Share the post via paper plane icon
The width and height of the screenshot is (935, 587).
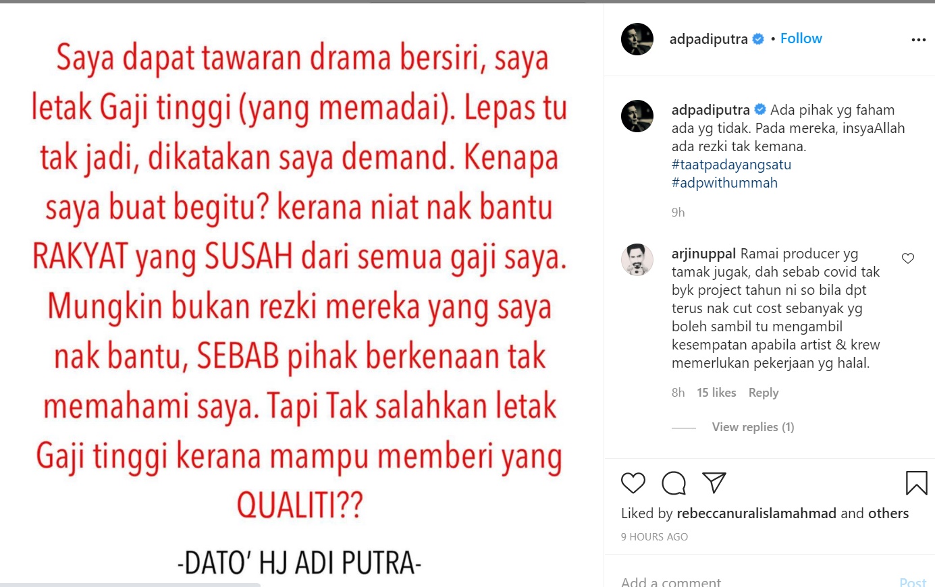(714, 482)
